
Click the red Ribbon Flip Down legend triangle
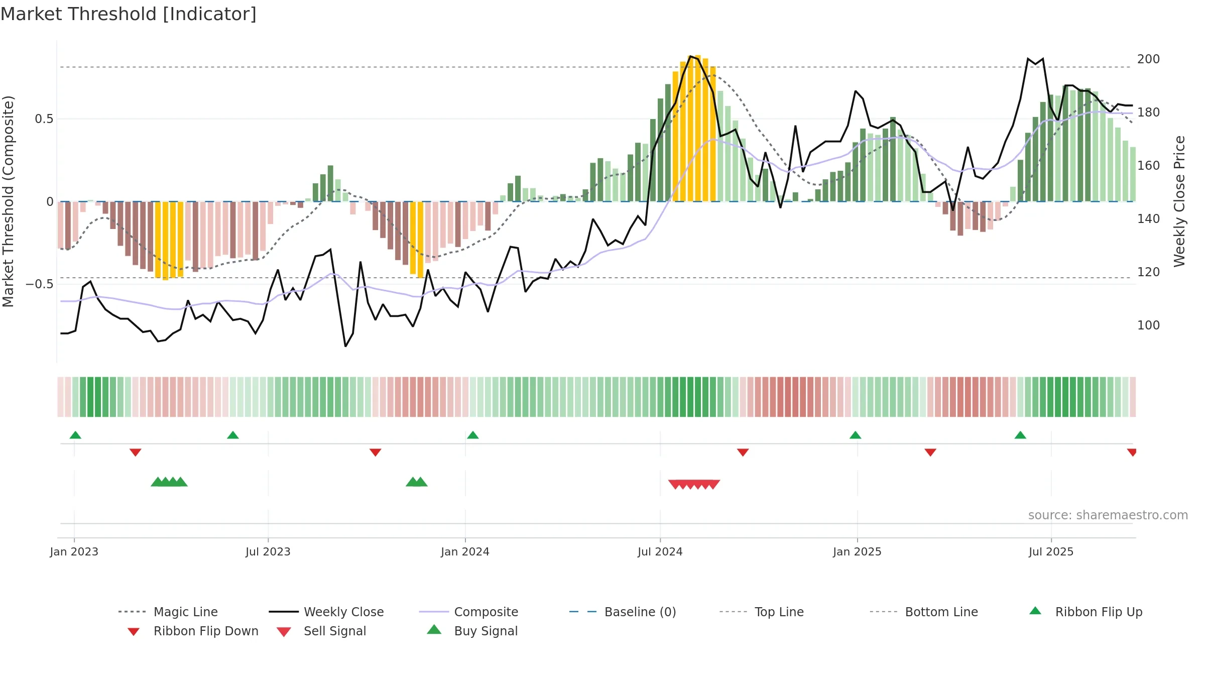134,632
